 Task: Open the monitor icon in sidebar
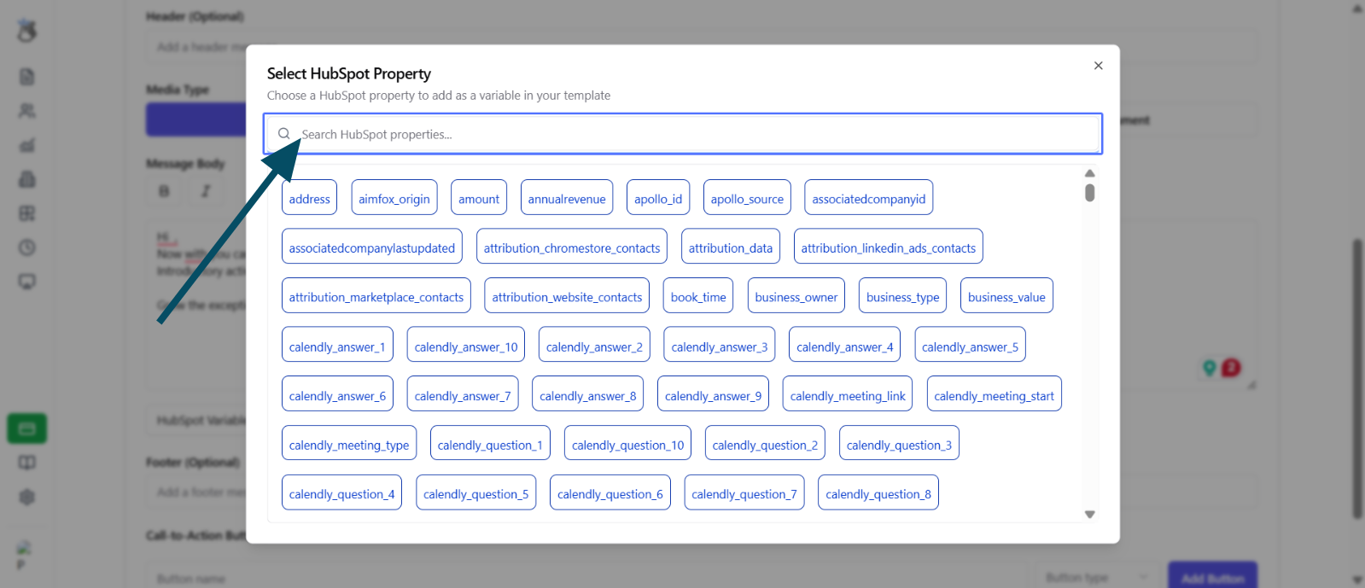pos(27,282)
